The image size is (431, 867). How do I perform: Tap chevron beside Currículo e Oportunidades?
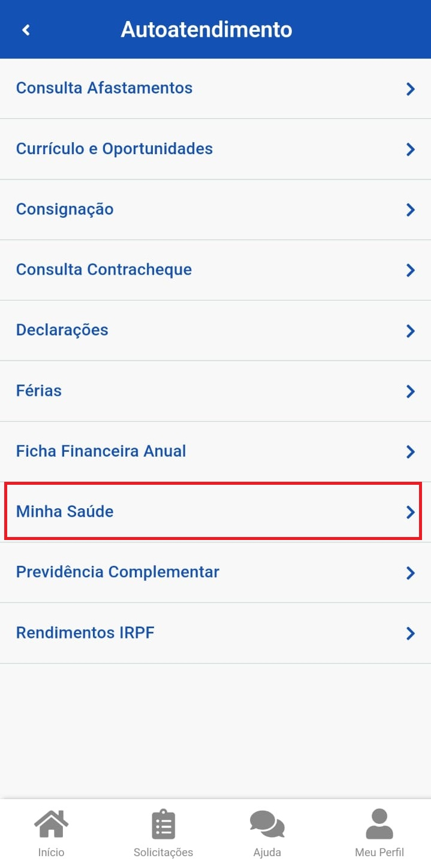point(411,149)
